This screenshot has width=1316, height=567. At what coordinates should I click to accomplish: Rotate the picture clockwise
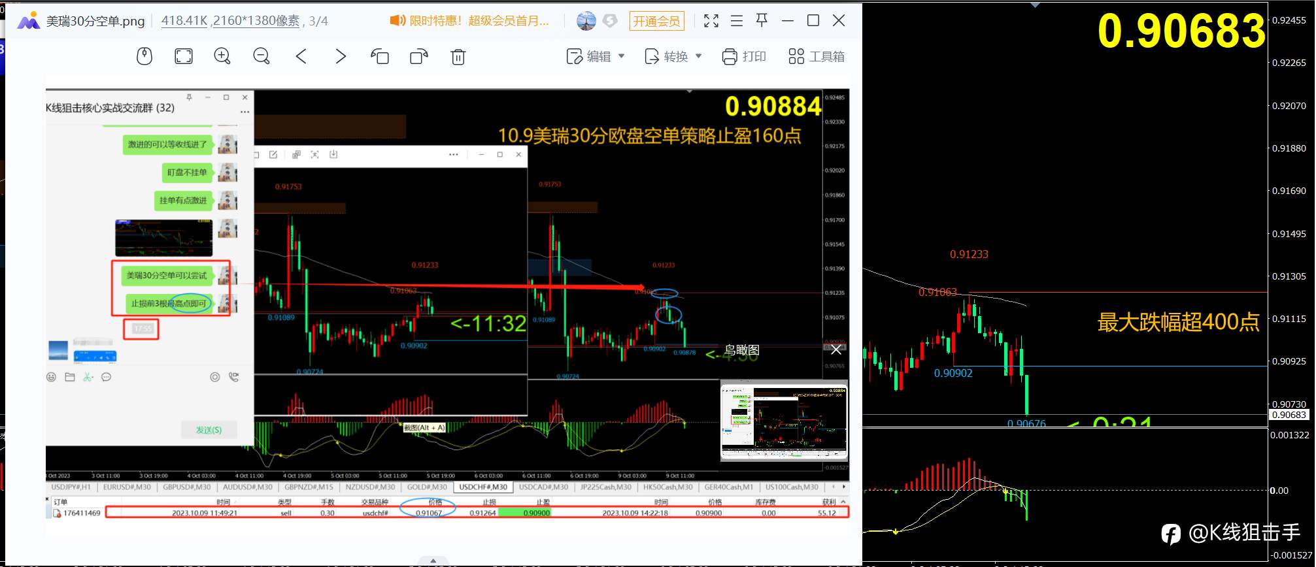[419, 57]
